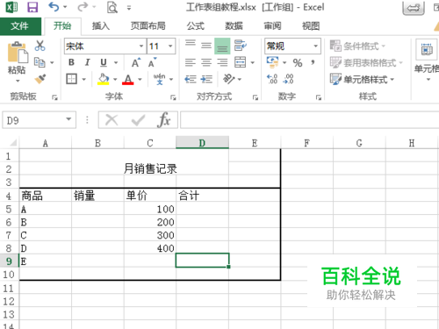This screenshot has width=439, height=329.
Task: Open Print Preview from quick access toolbar
Action: click(112, 7)
